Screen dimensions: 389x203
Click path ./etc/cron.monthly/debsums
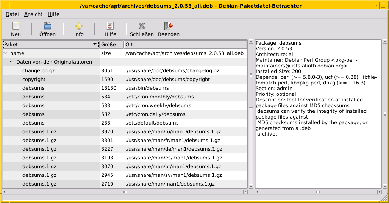[159, 97]
